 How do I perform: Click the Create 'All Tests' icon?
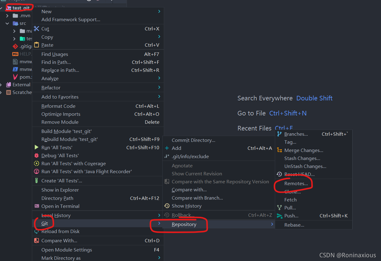pos(37,181)
